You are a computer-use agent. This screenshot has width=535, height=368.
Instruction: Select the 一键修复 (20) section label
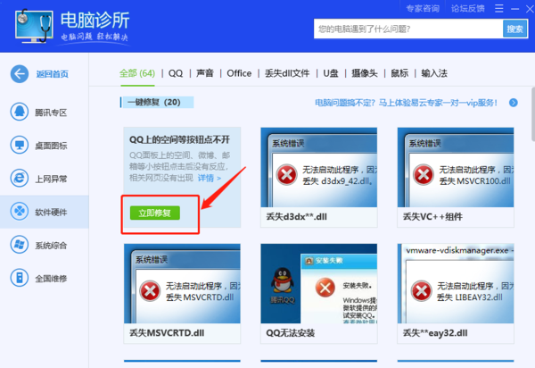157,102
